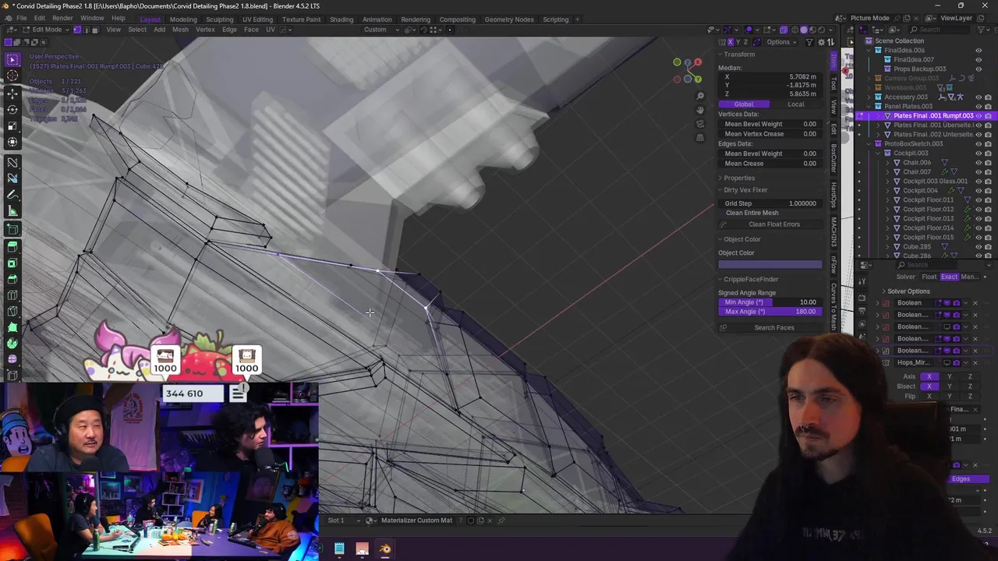Activate the 3D Cursor tool

tap(12, 76)
